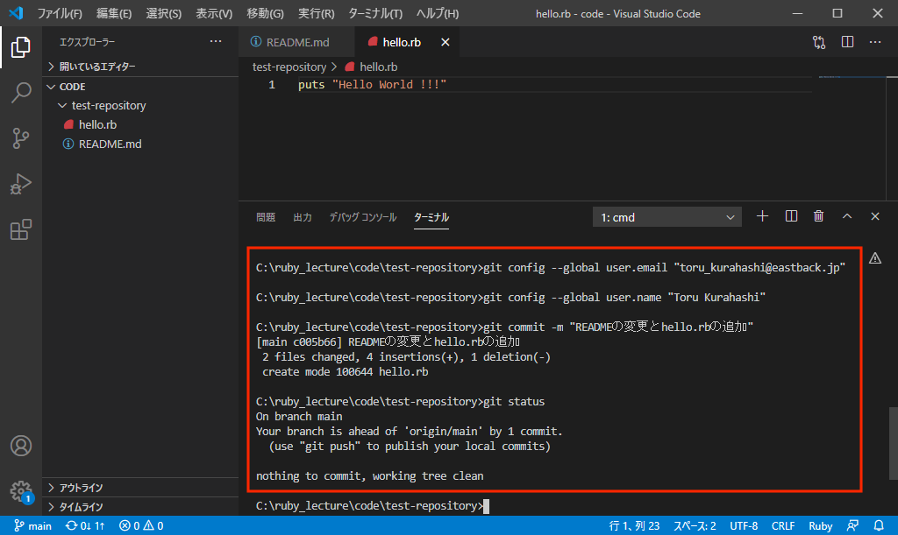Open the Extensions view
The width and height of the screenshot is (898, 535).
21,229
